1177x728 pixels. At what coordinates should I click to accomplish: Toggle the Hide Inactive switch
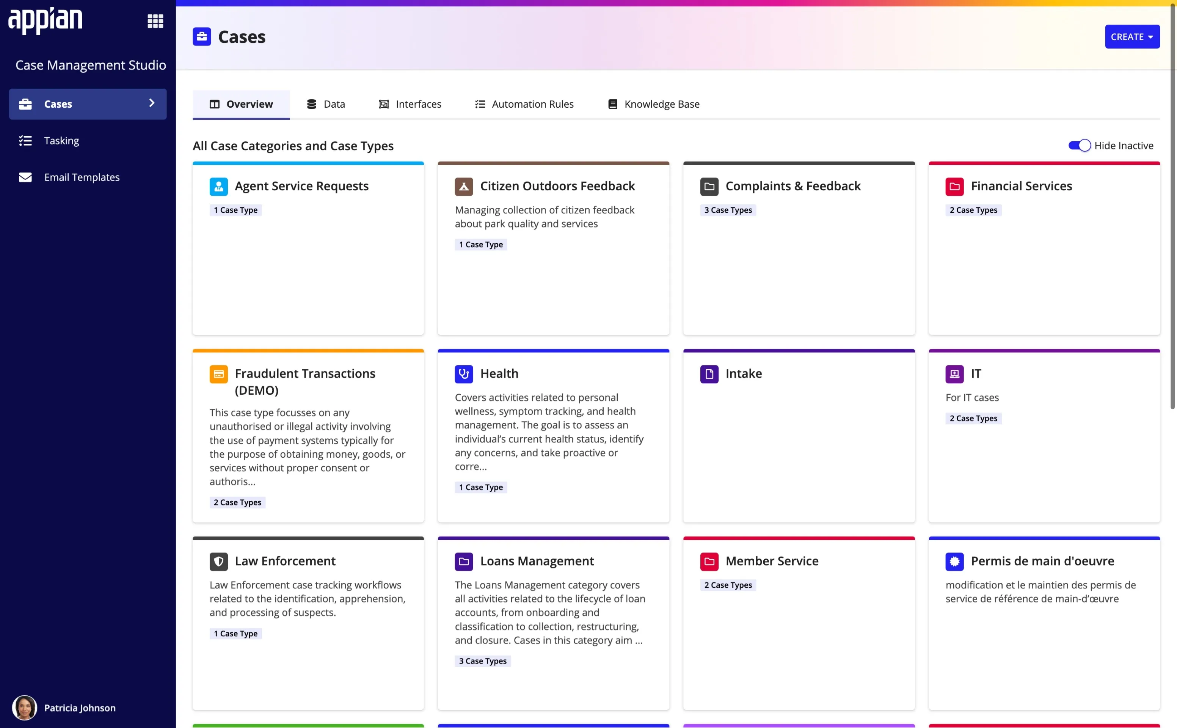[1079, 145]
